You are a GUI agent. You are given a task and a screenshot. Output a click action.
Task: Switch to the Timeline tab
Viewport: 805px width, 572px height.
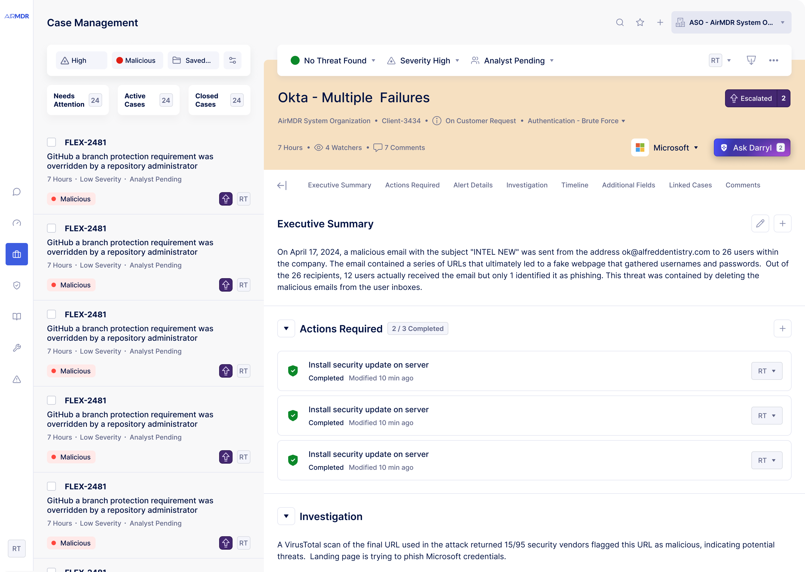pyautogui.click(x=574, y=185)
